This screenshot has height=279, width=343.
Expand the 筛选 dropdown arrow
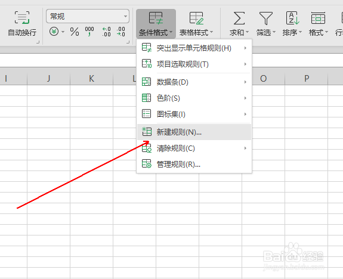(x=274, y=32)
